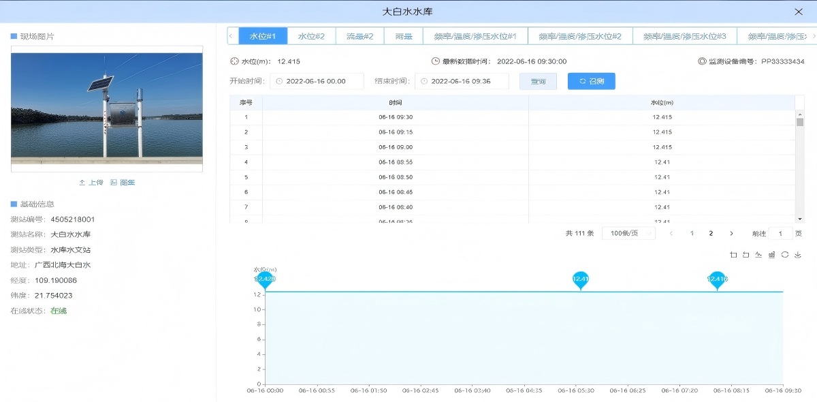Open the 开始时间 start datetime picker
Viewport: 817px width, 402px height.
tap(317, 81)
